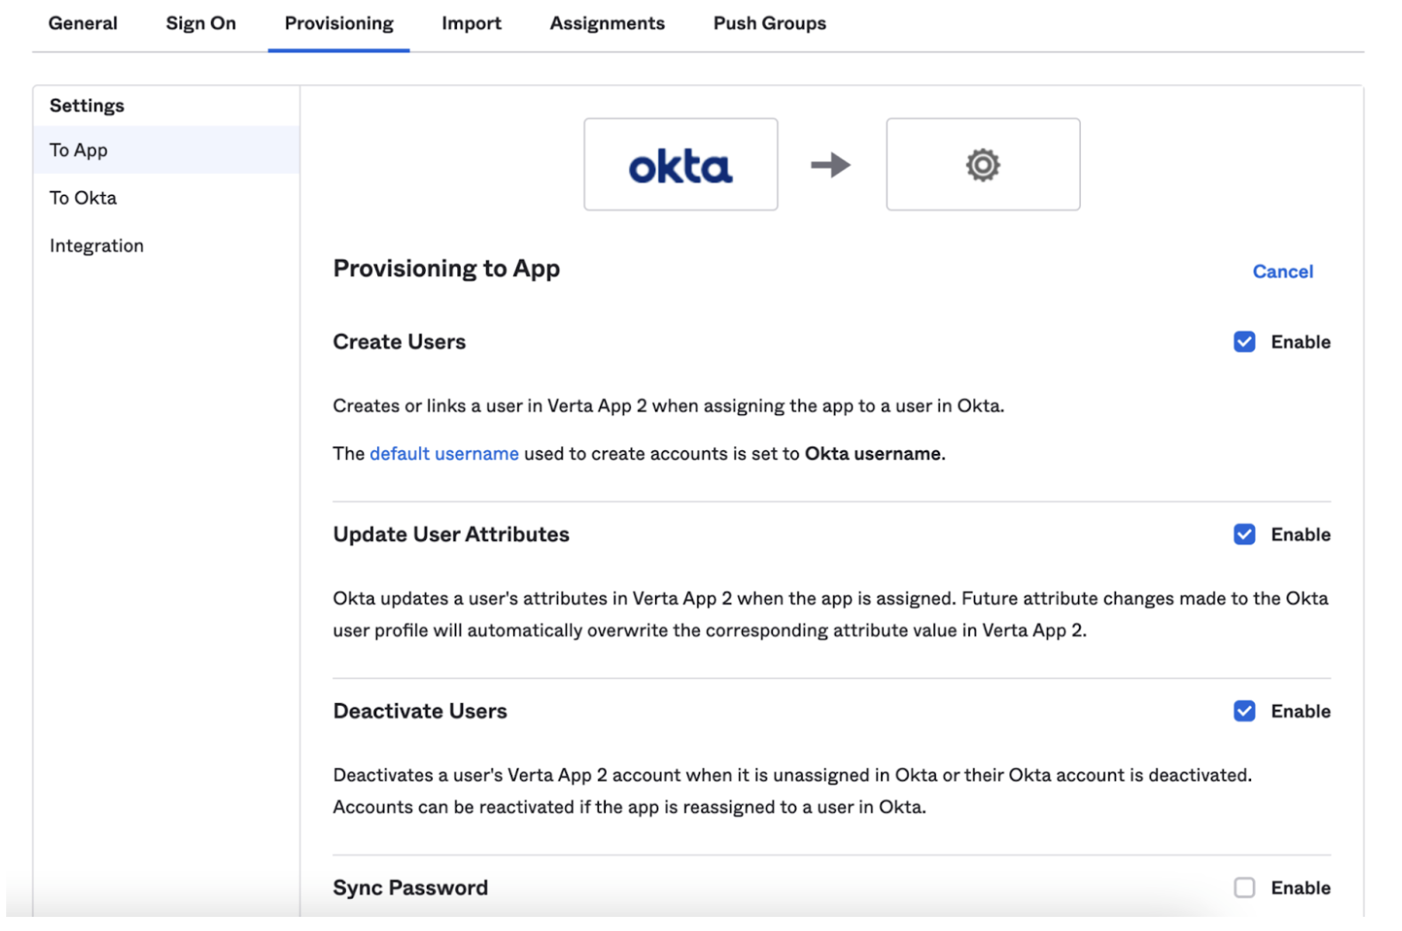
Task: Click the Settings sidebar header
Action: [87, 106]
